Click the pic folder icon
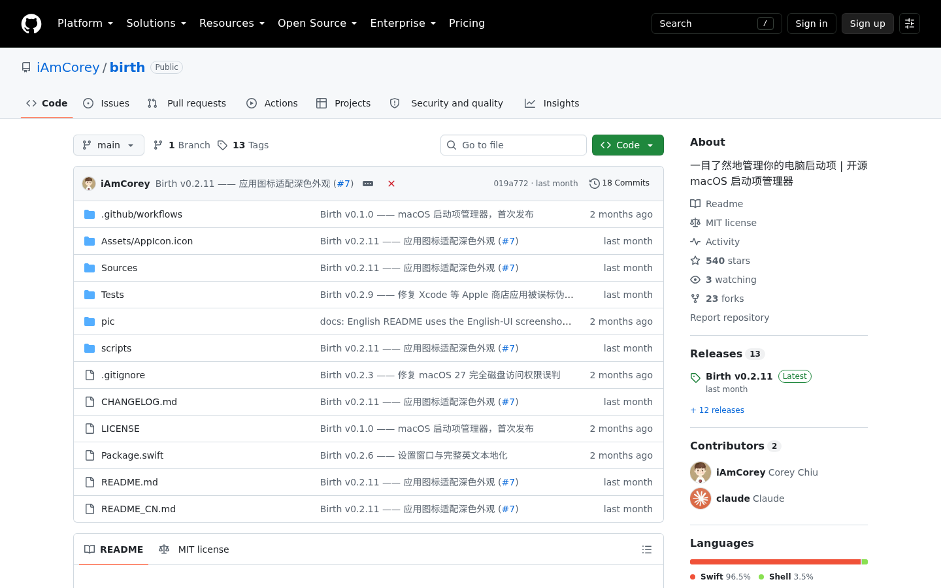The height and width of the screenshot is (588, 941). coord(90,321)
